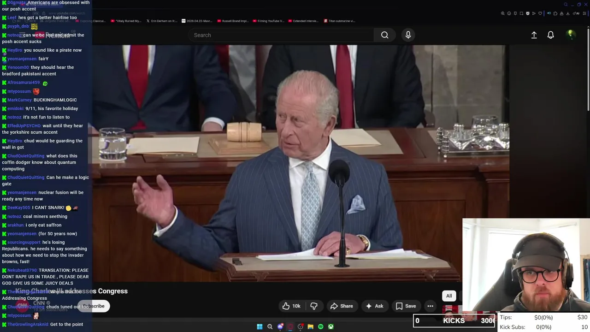The image size is (590, 332).
Task: Open the Windows Start menu
Action: [x=260, y=327]
